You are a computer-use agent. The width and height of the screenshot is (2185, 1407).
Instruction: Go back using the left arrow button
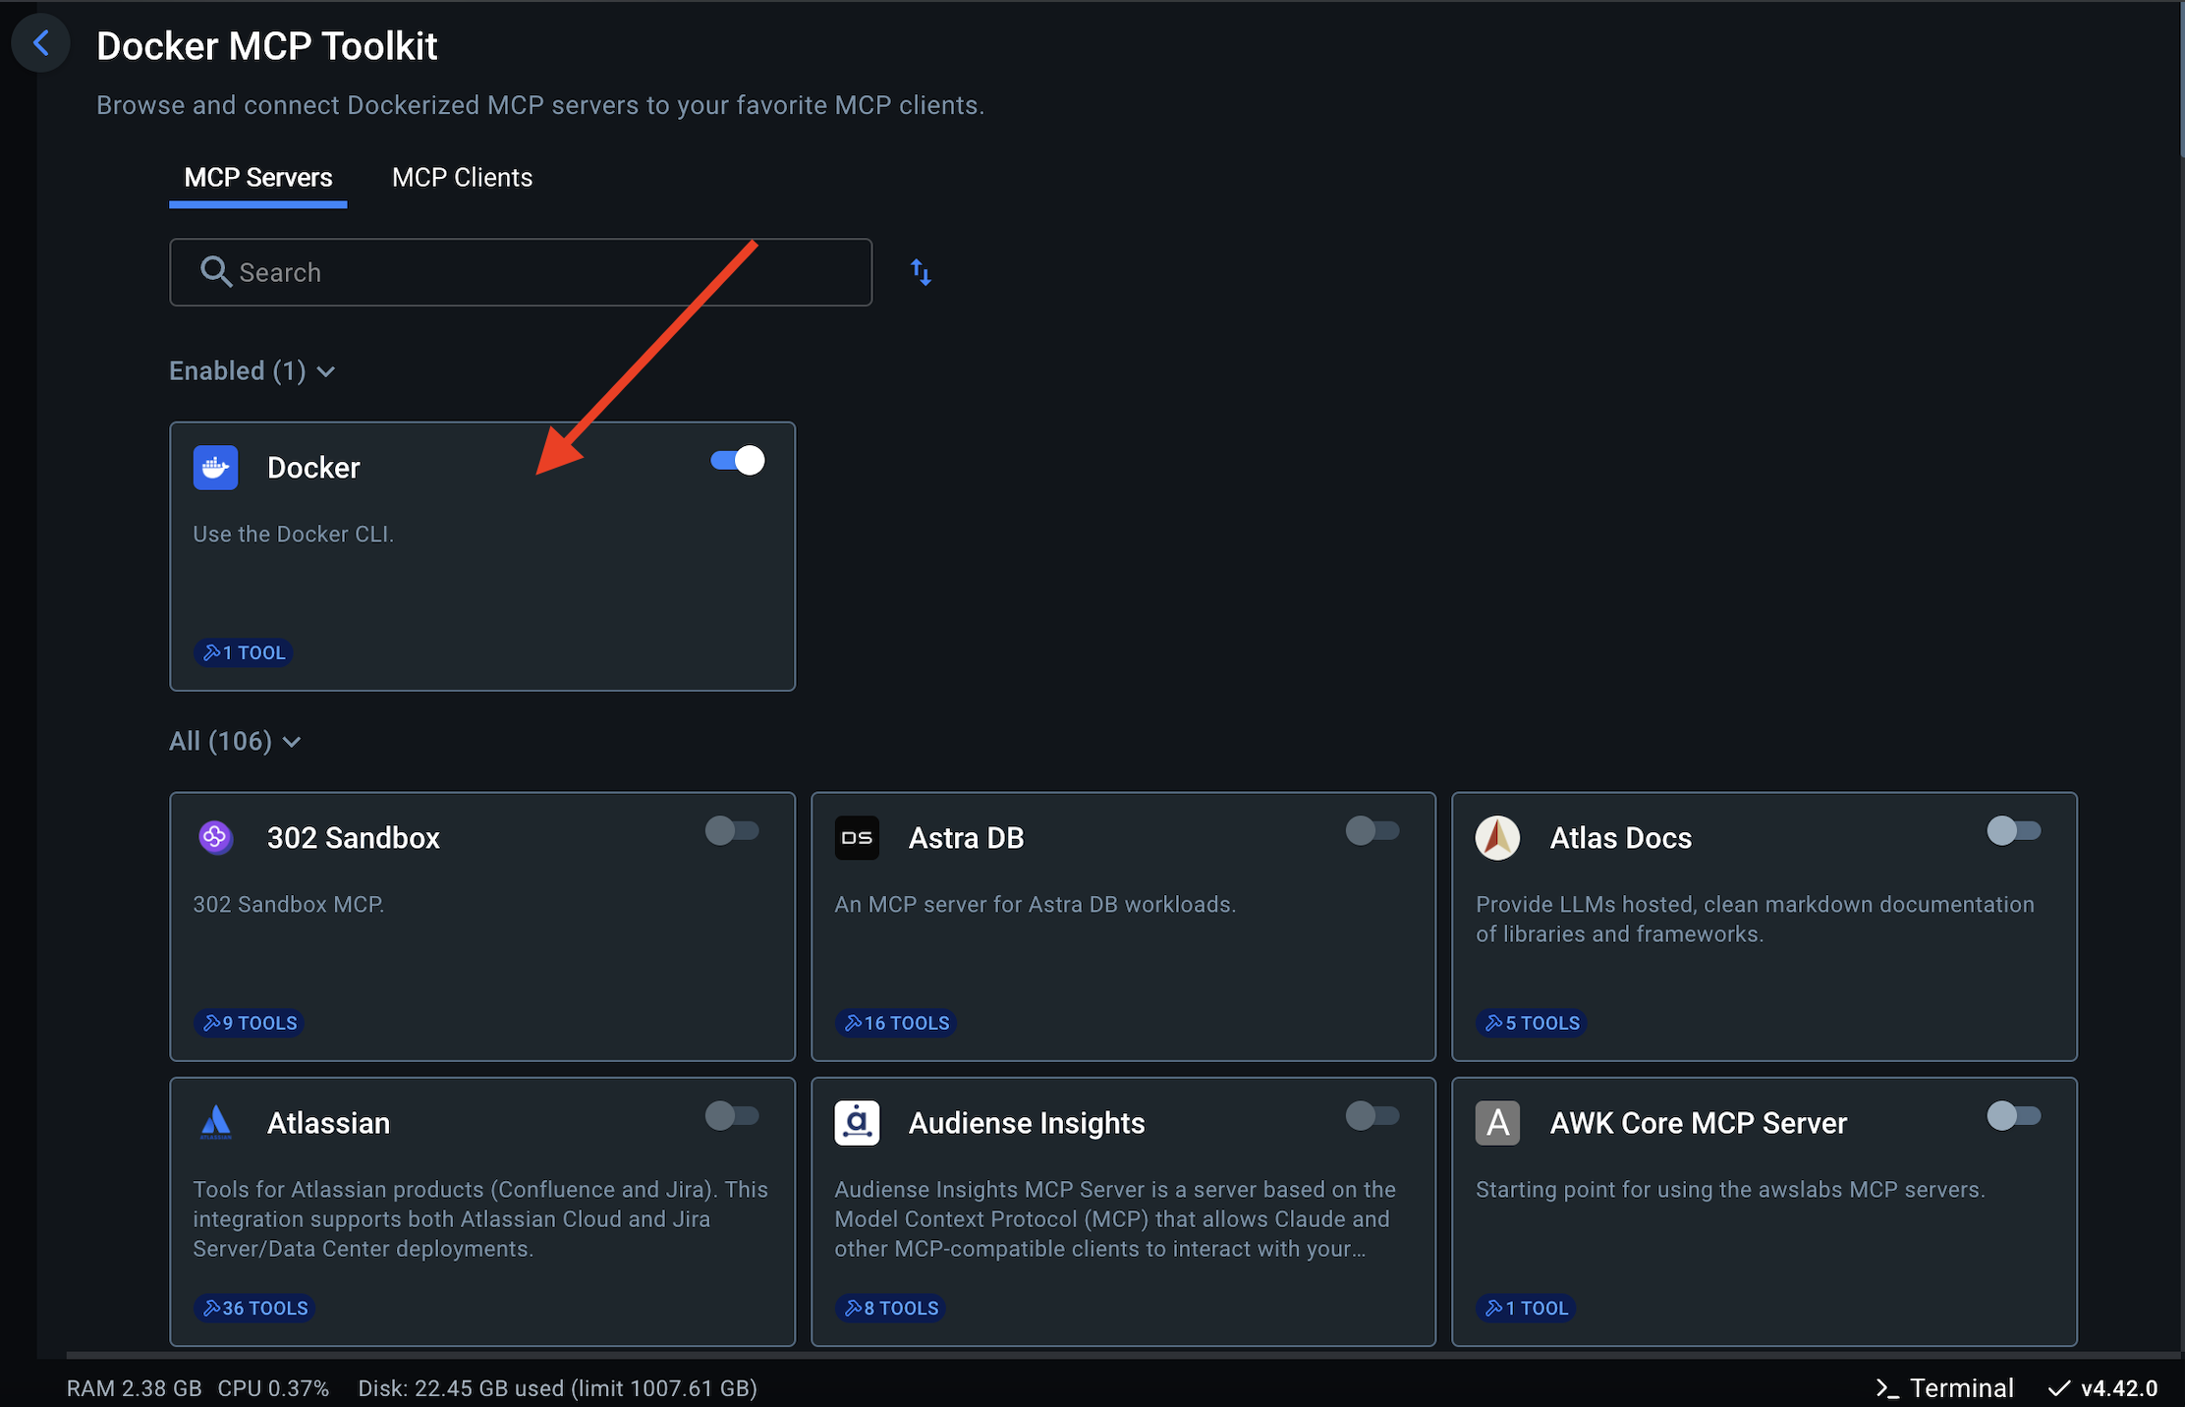click(x=41, y=43)
